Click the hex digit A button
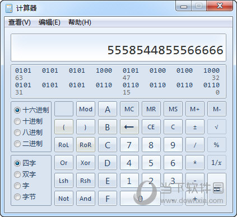This screenshot has width=237, height=217. [108, 109]
